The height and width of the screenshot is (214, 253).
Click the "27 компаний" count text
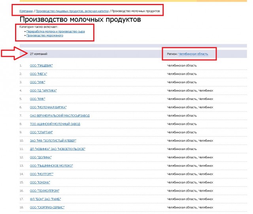[x=38, y=54]
